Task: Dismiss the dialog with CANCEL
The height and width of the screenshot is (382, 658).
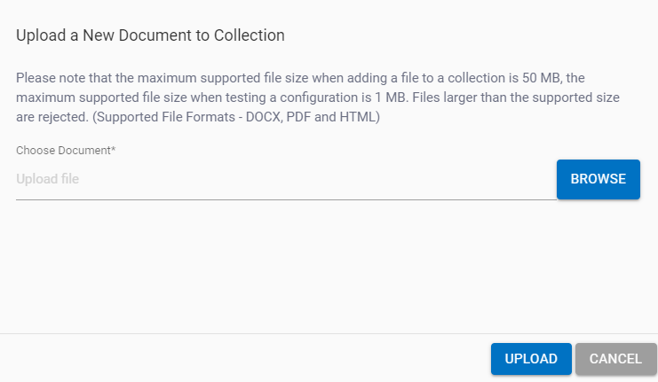Action: click(x=615, y=359)
